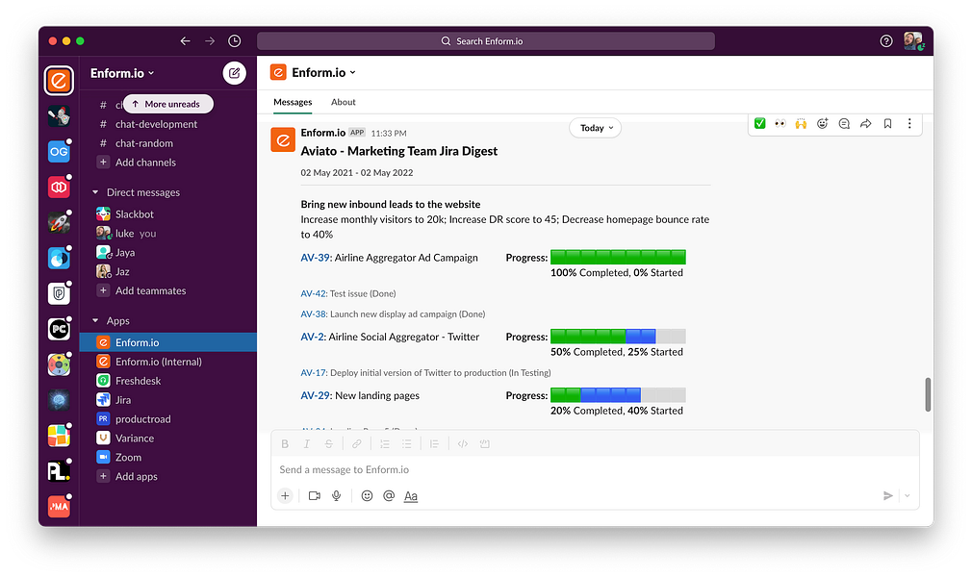Toggle formatting toolbar with Aa icon
This screenshot has width=972, height=577.
(410, 496)
